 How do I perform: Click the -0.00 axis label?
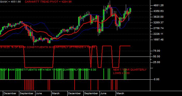156,79
